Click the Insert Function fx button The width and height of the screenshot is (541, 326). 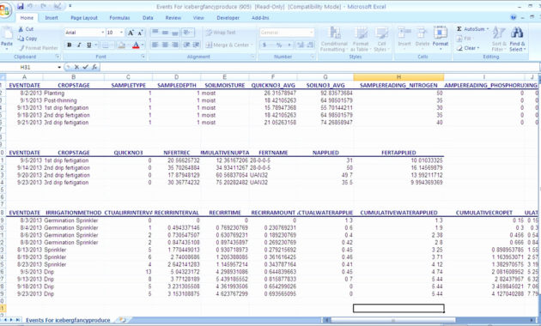[94, 67]
